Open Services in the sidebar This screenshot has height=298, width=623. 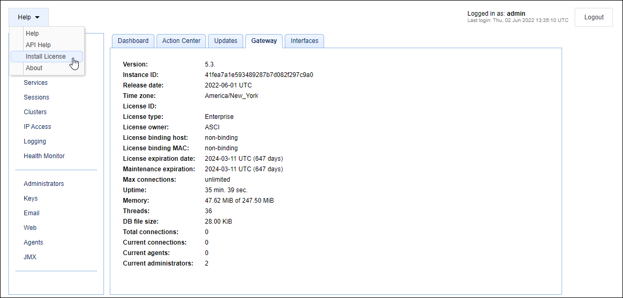pos(36,83)
